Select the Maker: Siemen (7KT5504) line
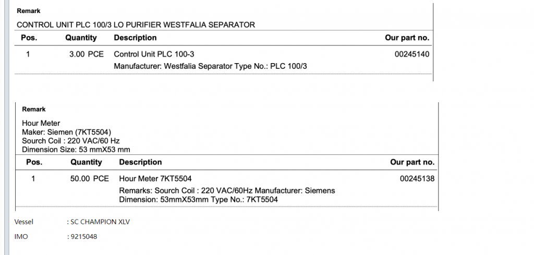This screenshot has height=255, width=534. pyautogui.click(x=66, y=131)
